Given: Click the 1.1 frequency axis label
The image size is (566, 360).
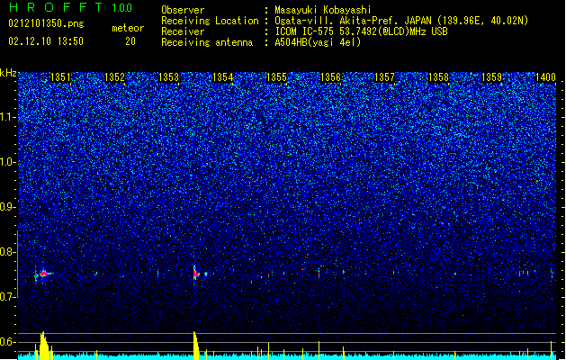Looking at the screenshot, I should tap(8, 117).
